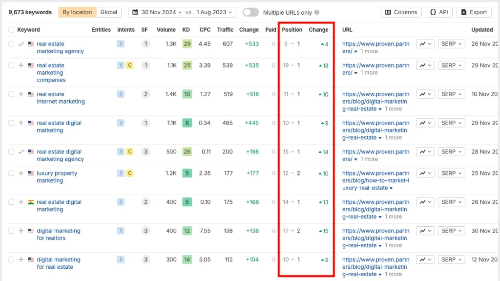Open the trend chart dropdown for real estate internet marketing
500x281 pixels.
tap(425, 94)
